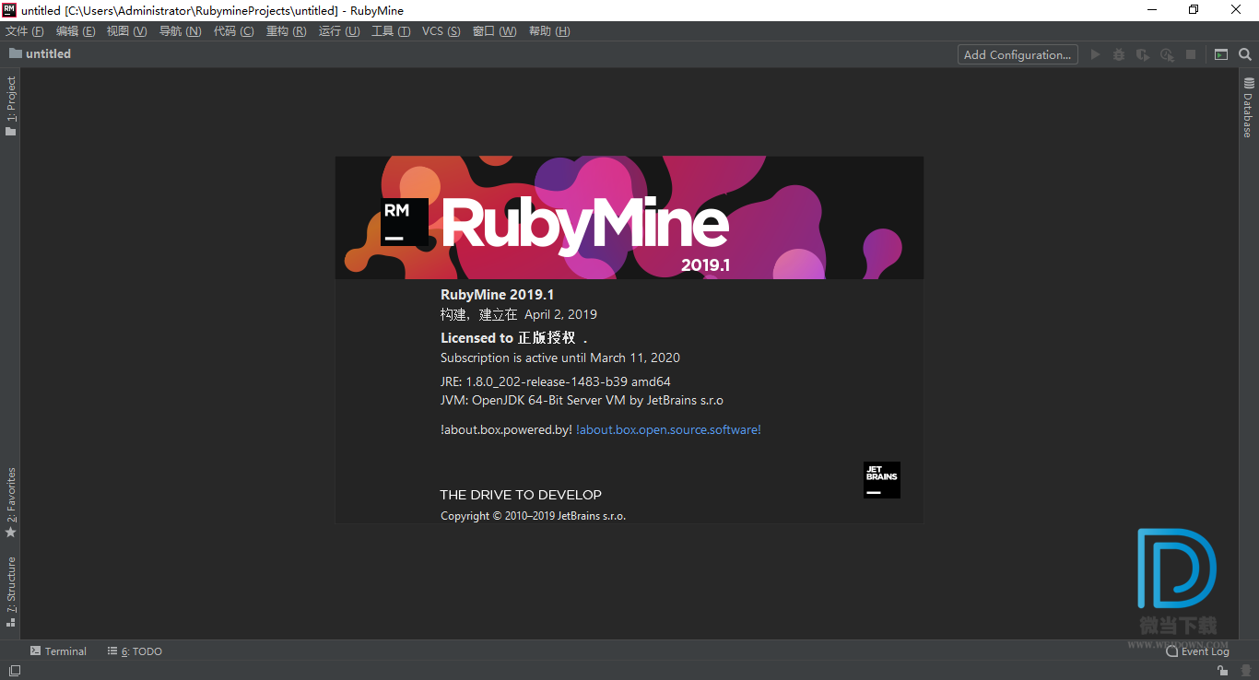Screen dimensions: 1259x680
Task: Open the 运行 (U) menu
Action: pyautogui.click(x=339, y=31)
